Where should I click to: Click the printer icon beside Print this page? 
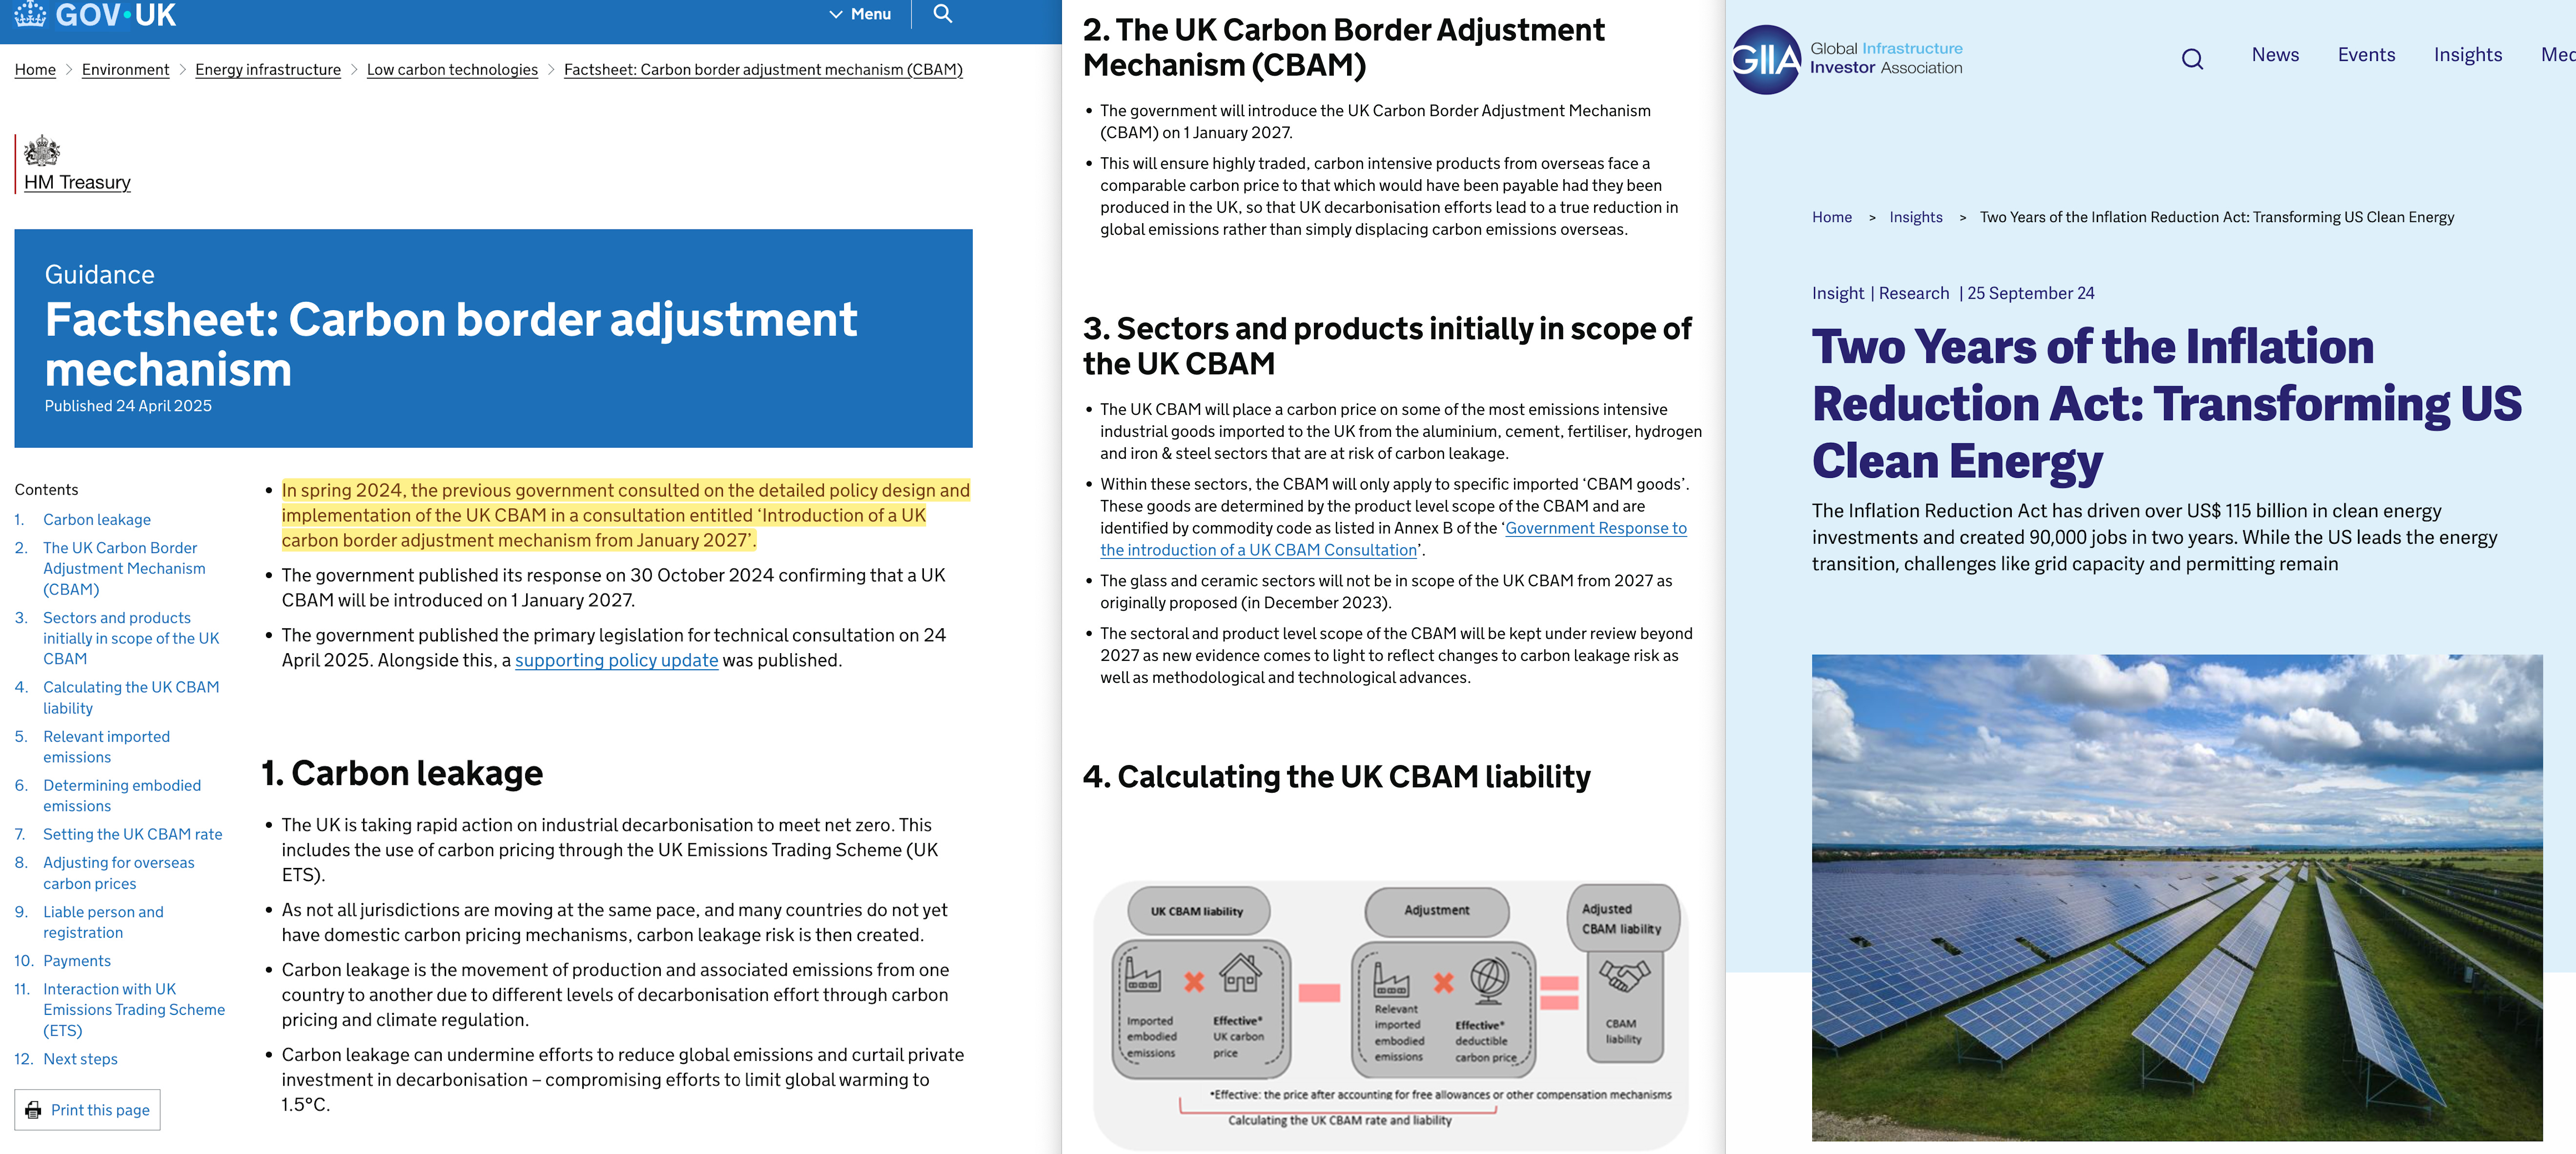[x=34, y=1110]
